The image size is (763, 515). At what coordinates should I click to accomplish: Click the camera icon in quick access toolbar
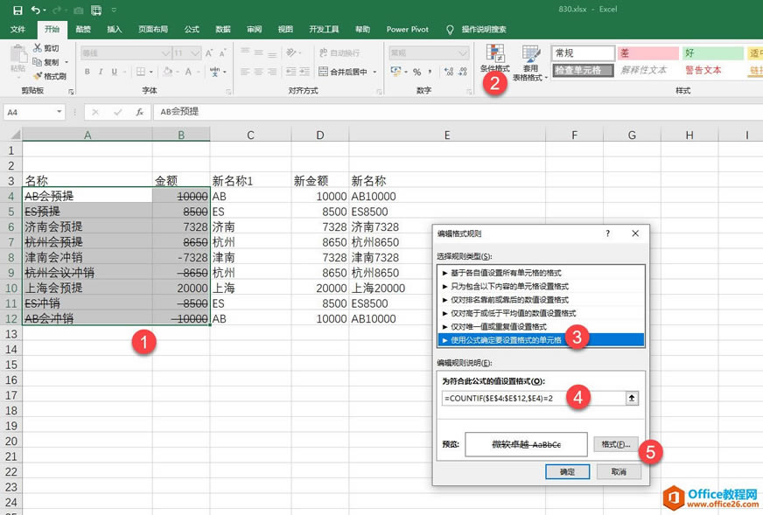[x=79, y=10]
